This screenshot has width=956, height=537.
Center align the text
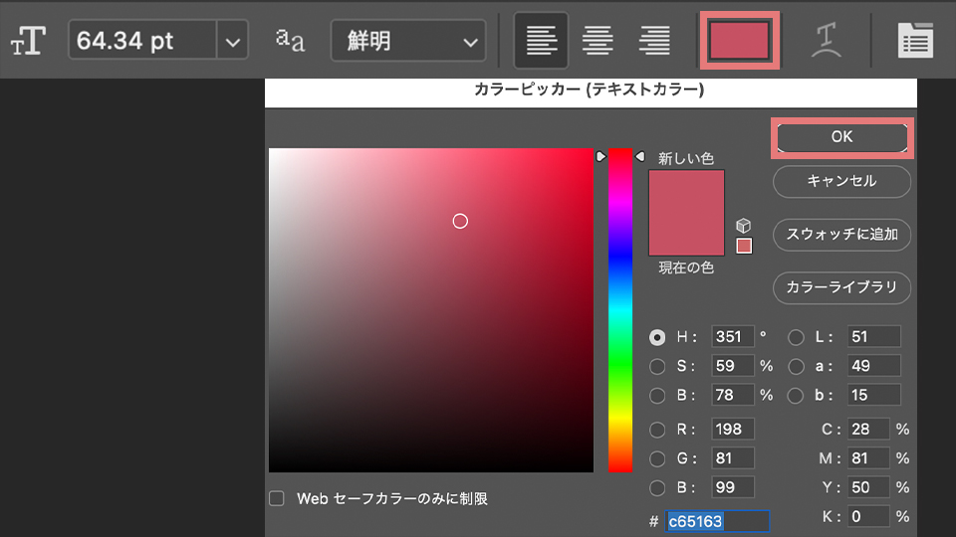(x=597, y=41)
